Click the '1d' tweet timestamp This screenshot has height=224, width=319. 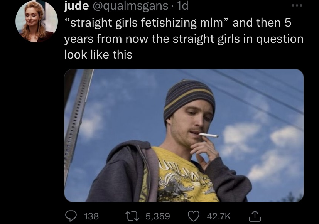coord(182,6)
